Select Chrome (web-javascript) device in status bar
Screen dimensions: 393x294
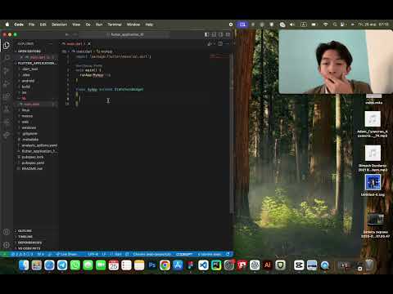pos(152,254)
